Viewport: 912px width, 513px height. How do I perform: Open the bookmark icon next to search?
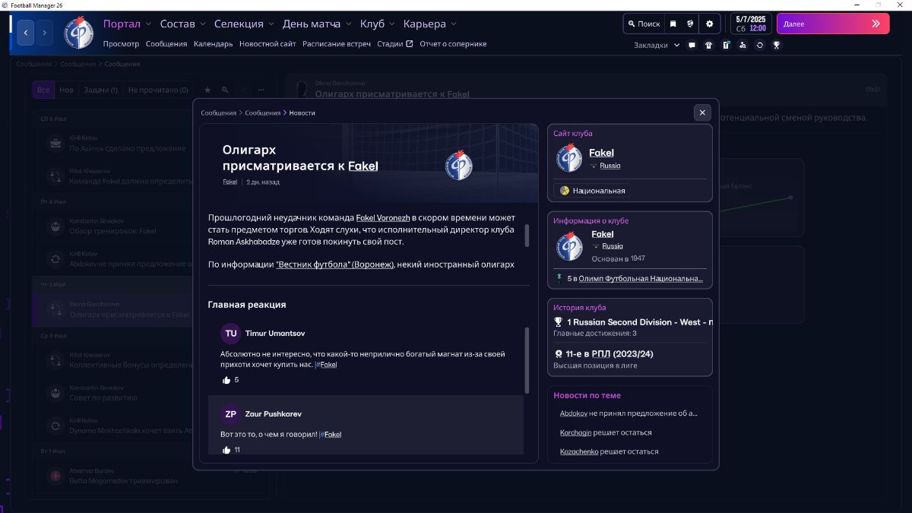pyautogui.click(x=673, y=24)
